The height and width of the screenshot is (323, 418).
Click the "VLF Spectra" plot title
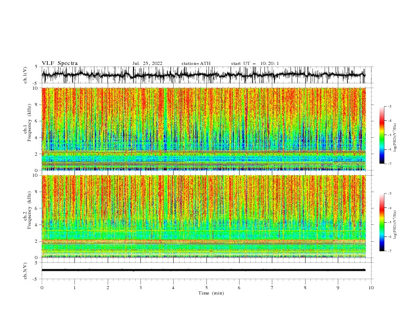tap(60, 63)
